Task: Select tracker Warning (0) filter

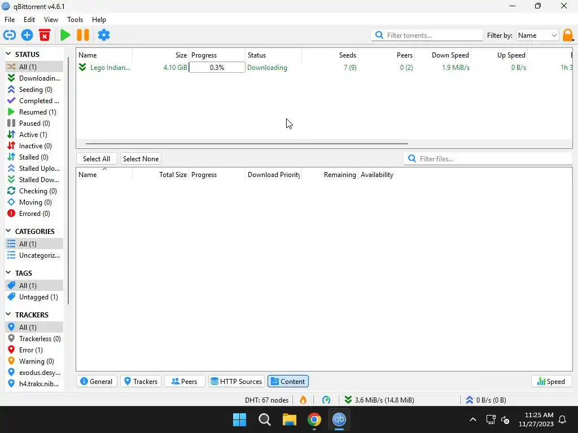Action: 34,361
